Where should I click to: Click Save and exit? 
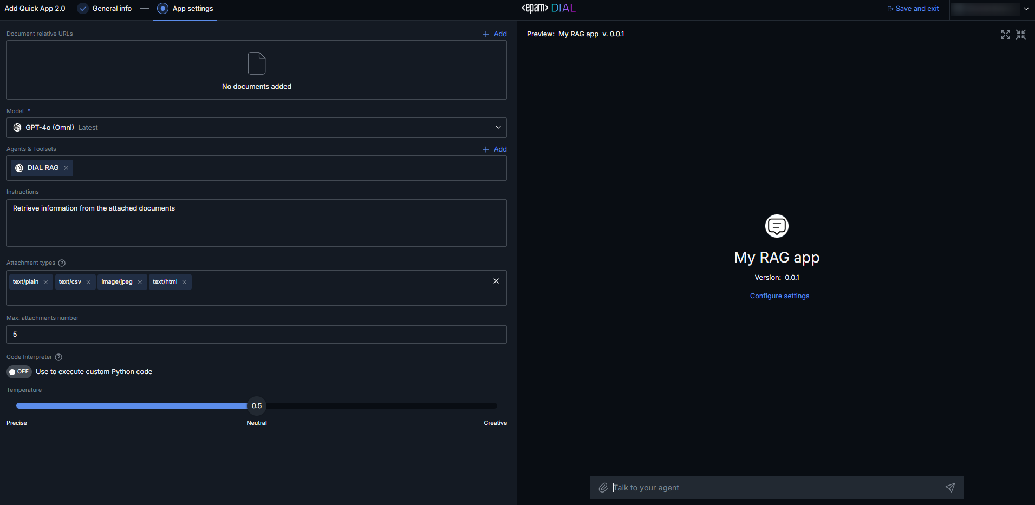click(x=913, y=9)
